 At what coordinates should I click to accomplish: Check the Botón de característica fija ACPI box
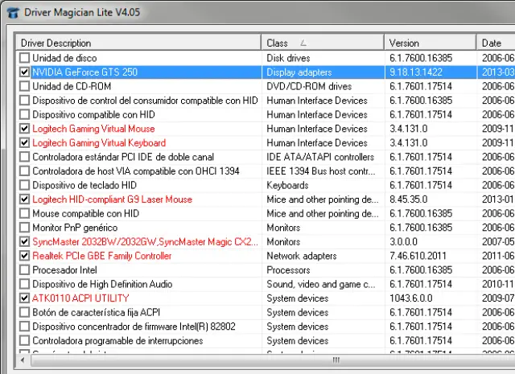pyautogui.click(x=24, y=312)
